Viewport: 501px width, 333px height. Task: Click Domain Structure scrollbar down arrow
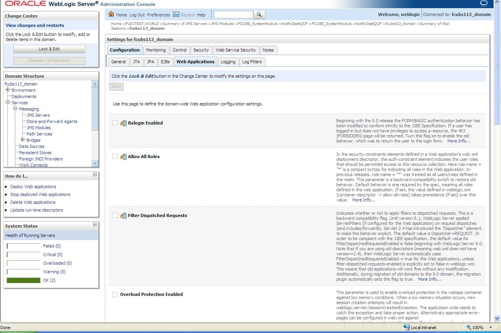[x=95, y=163]
